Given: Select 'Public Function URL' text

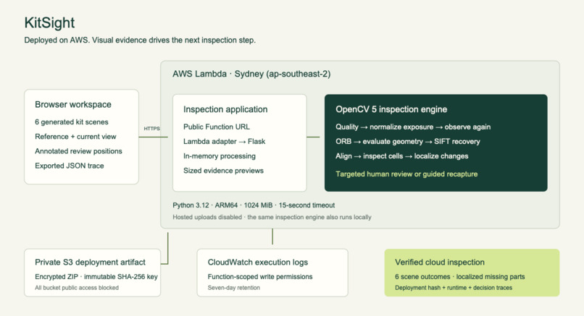Looking at the screenshot, I should pyautogui.click(x=217, y=127).
